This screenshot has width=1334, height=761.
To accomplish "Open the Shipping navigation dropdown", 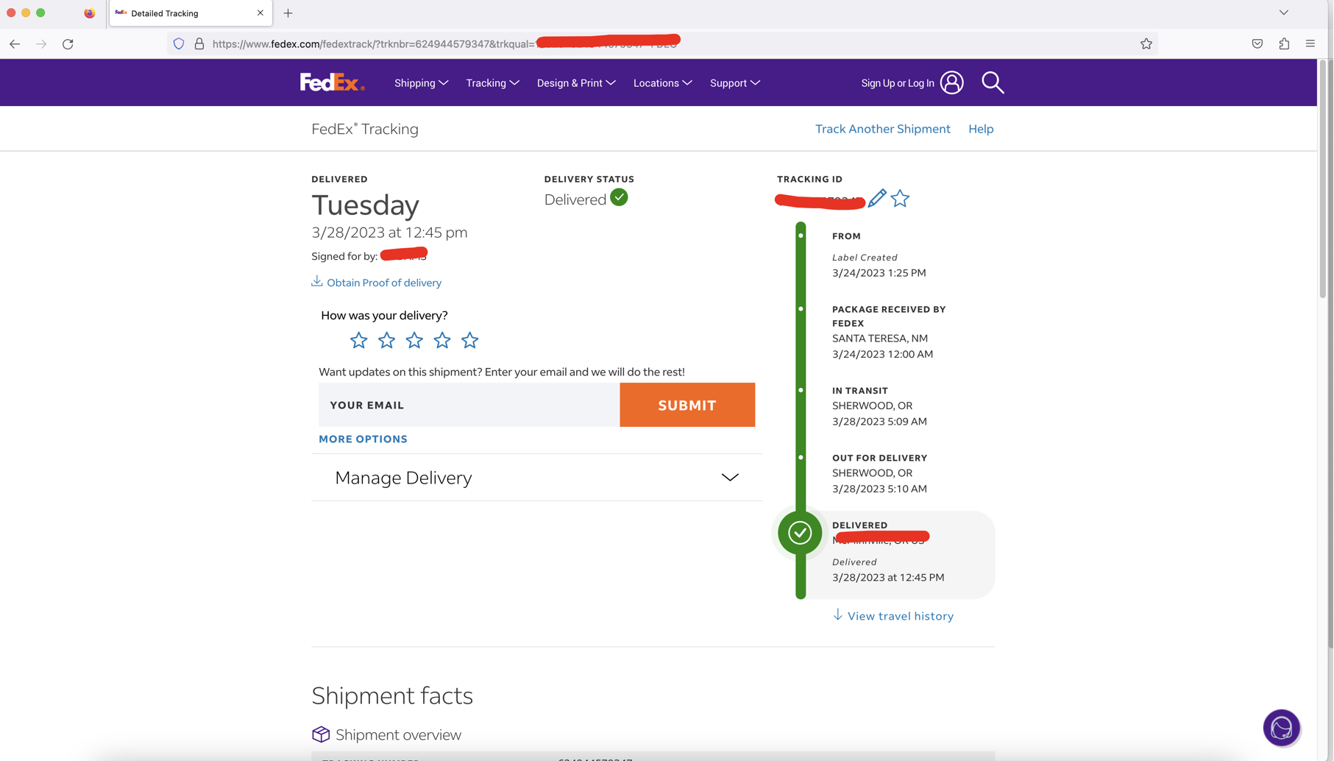I will (420, 82).
